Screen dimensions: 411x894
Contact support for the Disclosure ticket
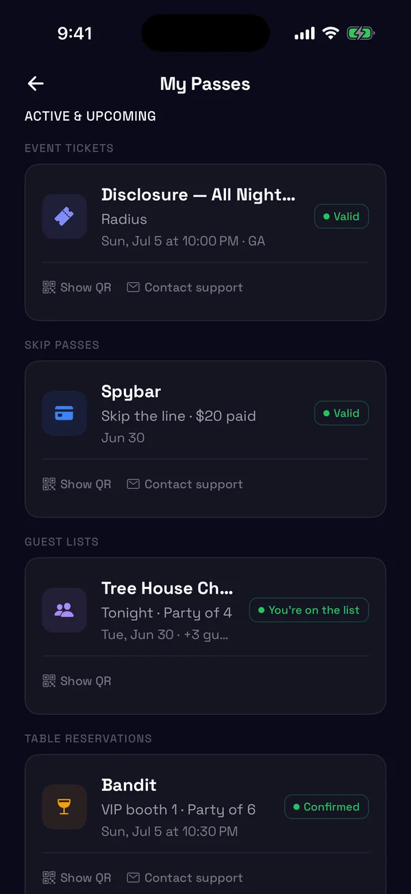pos(185,287)
